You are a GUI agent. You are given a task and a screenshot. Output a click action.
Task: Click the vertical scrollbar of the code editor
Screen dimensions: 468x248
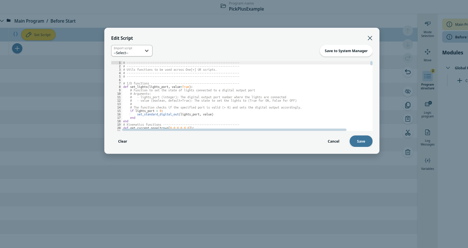point(371,63)
